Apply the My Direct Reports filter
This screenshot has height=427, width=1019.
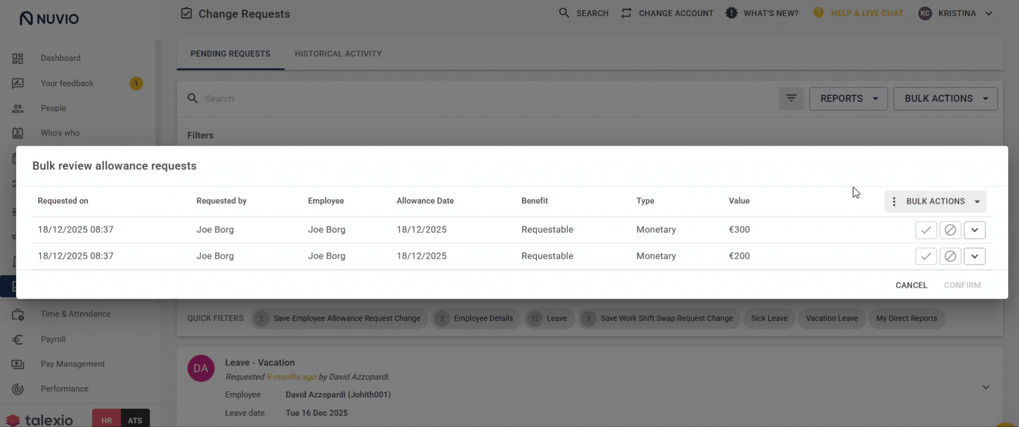coord(907,319)
